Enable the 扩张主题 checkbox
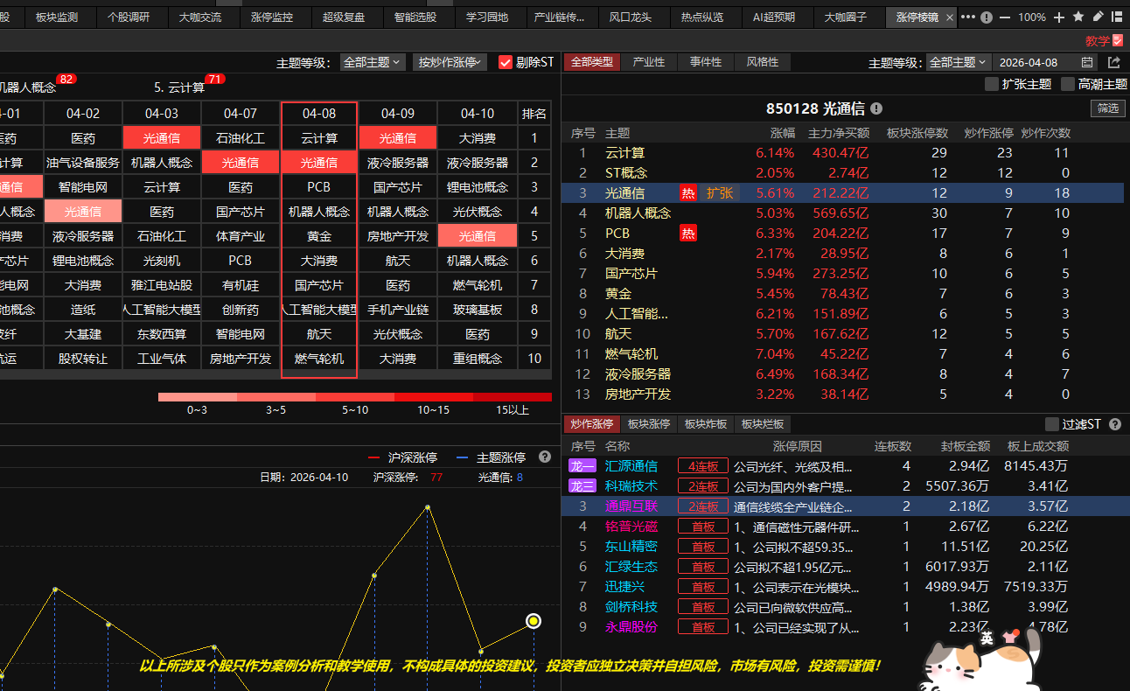Viewport: 1130px width, 691px height. (x=991, y=84)
